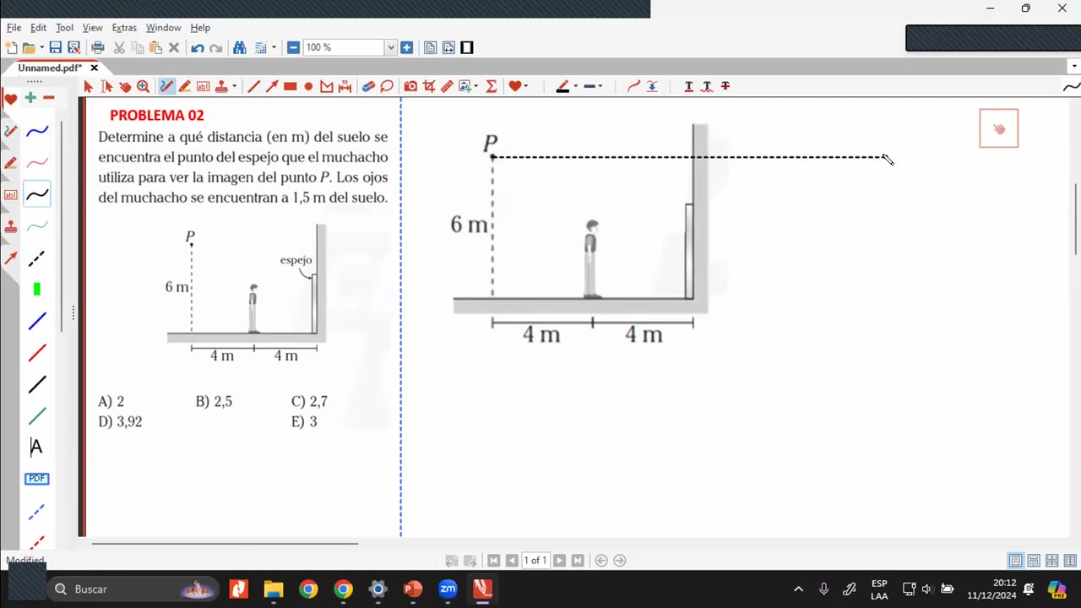Open PowerPoint from the taskbar
Viewport: 1081px width, 608px height.
[413, 589]
